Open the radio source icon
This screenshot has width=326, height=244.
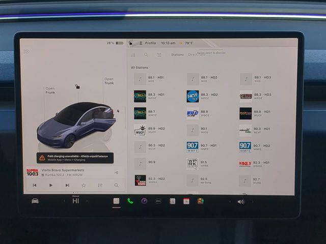point(133,55)
